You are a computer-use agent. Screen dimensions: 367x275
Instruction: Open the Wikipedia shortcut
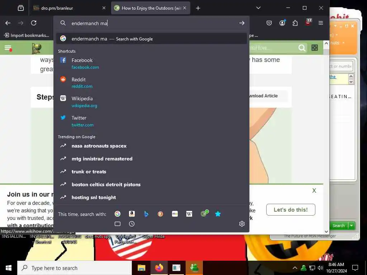click(x=152, y=102)
